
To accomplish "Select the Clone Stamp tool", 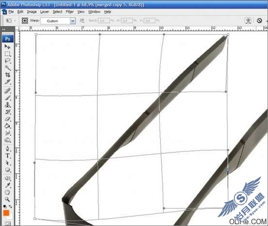I will pyautogui.click(x=7, y=105).
